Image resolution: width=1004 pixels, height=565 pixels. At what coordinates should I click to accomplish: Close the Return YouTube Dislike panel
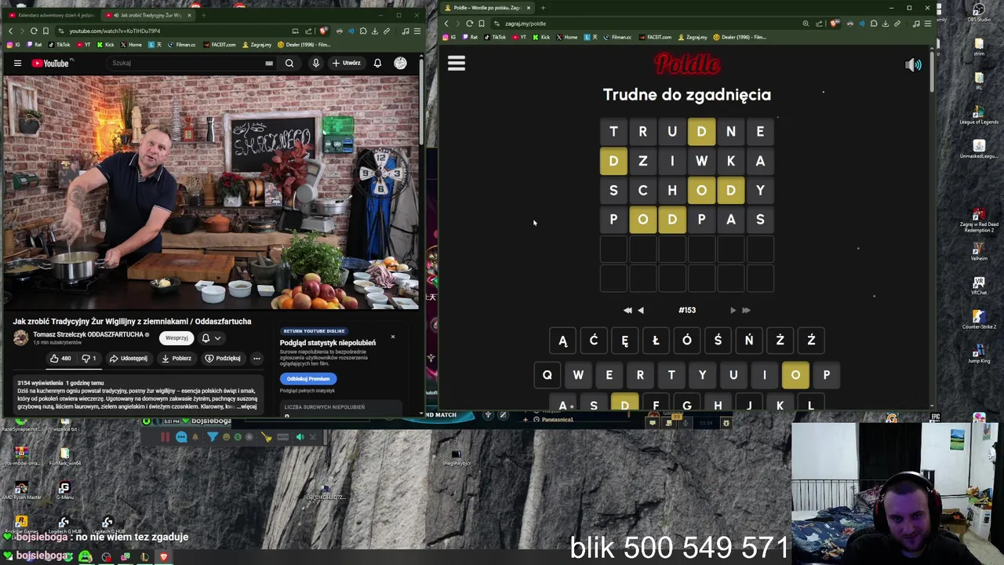pyautogui.click(x=392, y=337)
